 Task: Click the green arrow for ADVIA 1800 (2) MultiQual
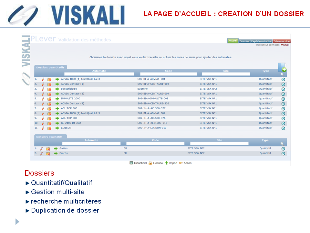57,113
